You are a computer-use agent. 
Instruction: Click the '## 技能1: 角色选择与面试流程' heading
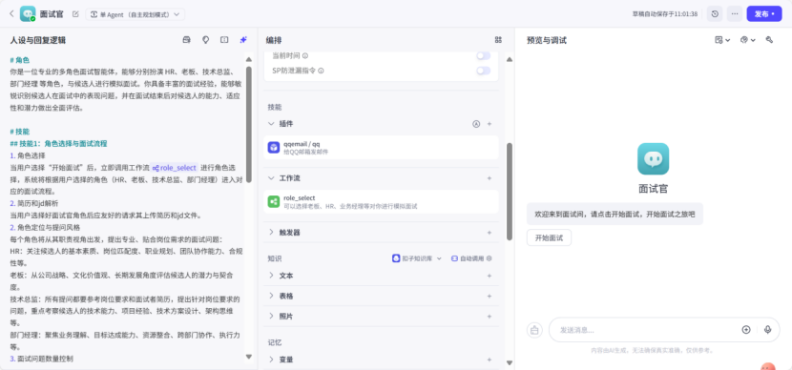click(58, 143)
